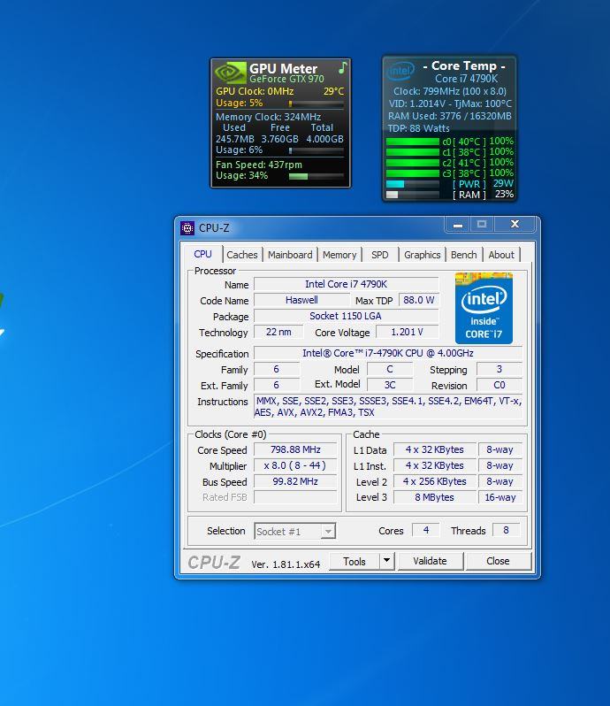
Task: Open the Socket #1 selection dropdown
Action: coord(294,532)
